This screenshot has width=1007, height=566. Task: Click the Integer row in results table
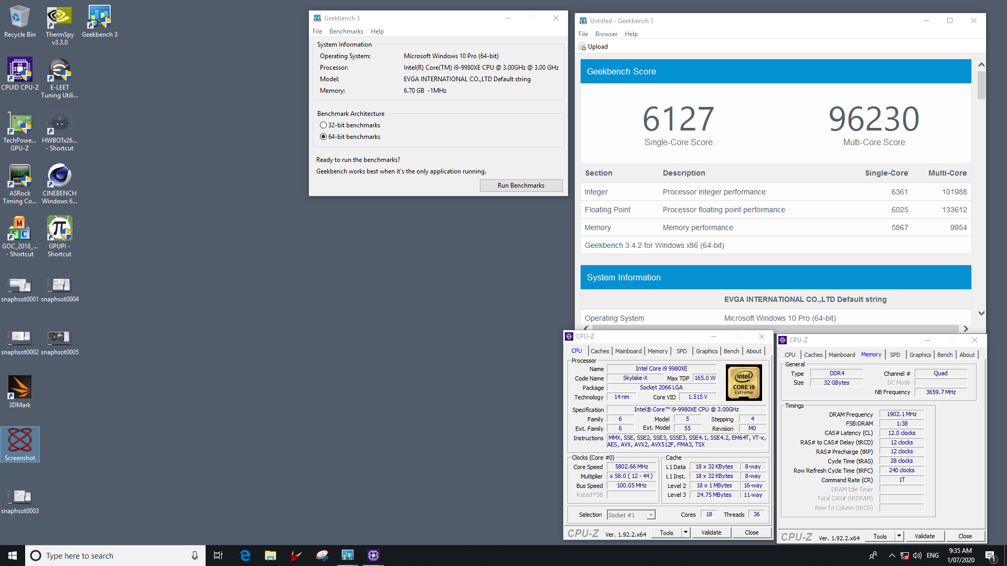tap(776, 192)
